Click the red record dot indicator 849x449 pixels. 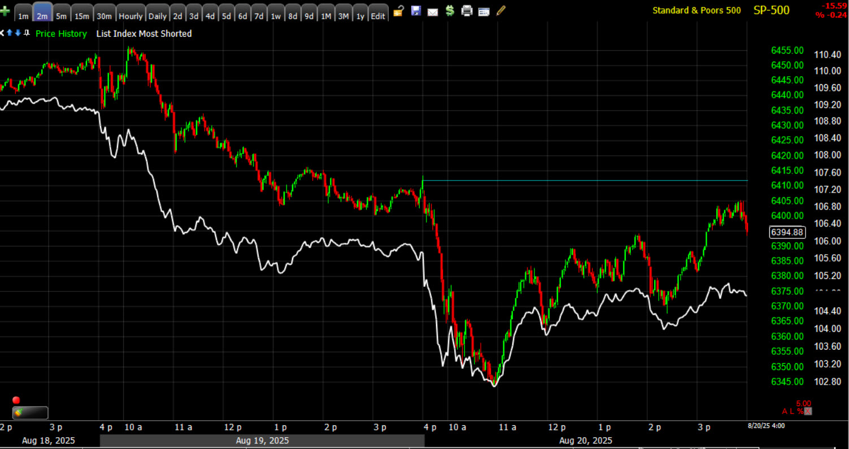pyautogui.click(x=16, y=400)
